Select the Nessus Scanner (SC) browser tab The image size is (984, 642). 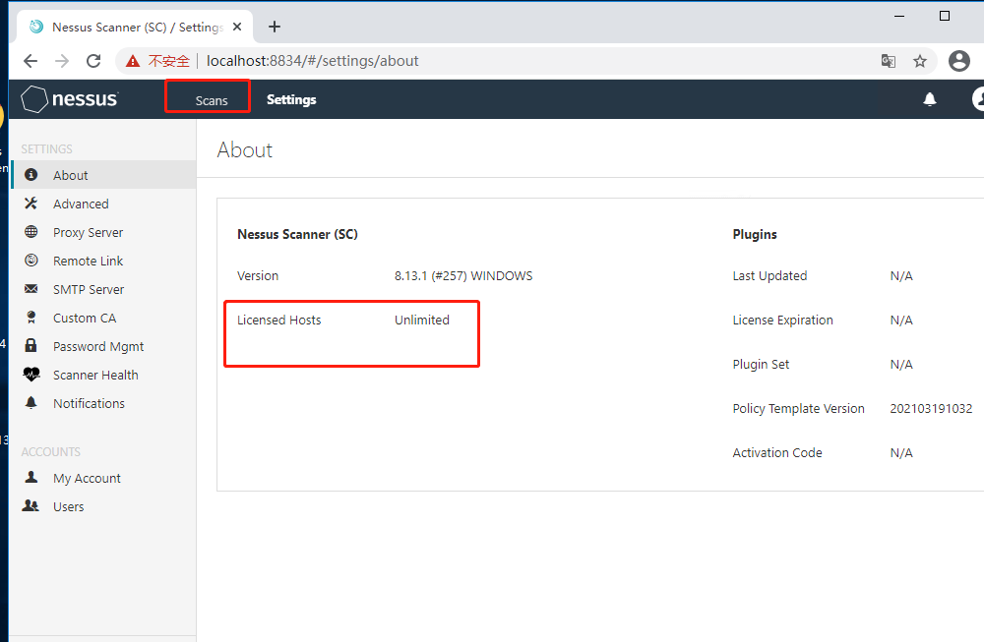coord(135,27)
